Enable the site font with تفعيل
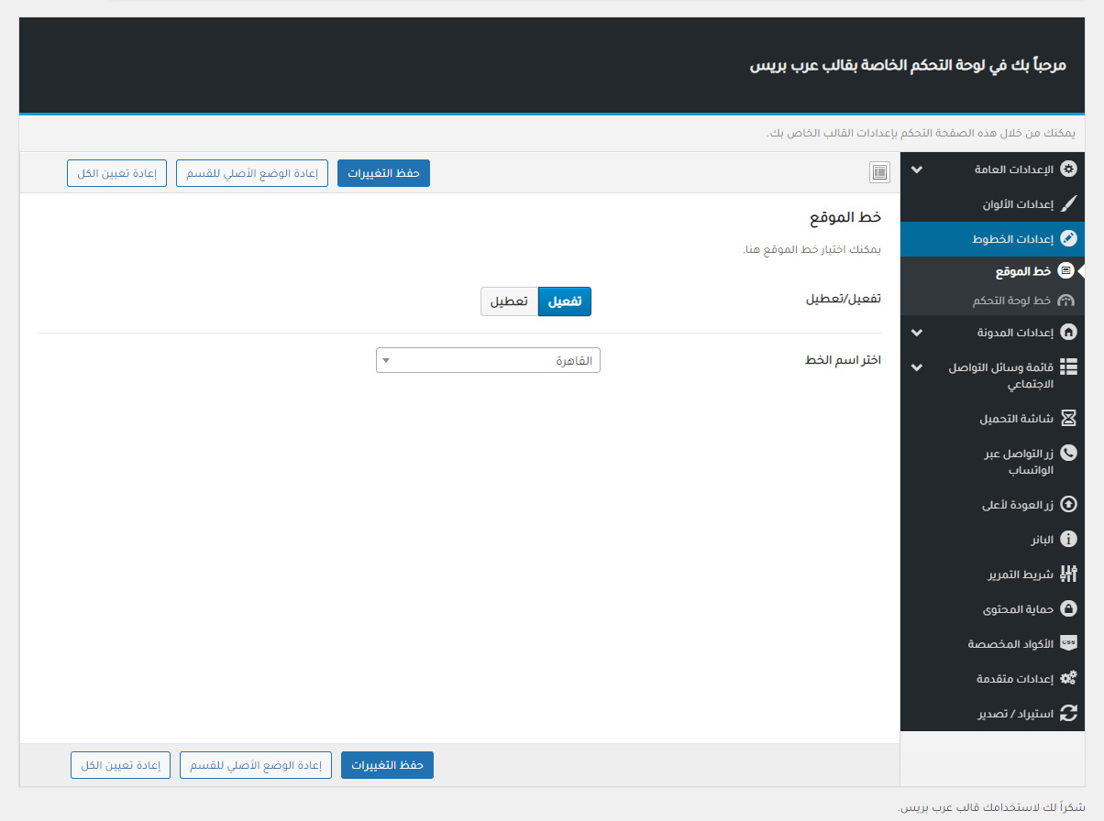This screenshot has width=1104, height=821. (564, 301)
